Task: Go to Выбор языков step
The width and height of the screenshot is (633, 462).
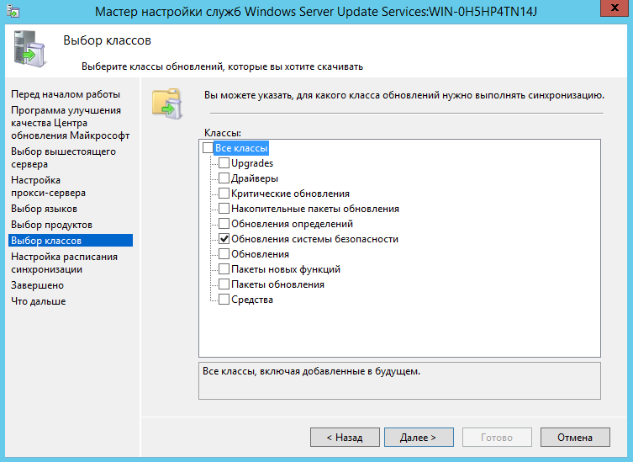Action: click(44, 209)
